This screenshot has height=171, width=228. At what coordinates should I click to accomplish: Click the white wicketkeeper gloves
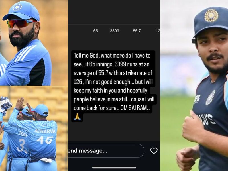[x=5, y=104]
